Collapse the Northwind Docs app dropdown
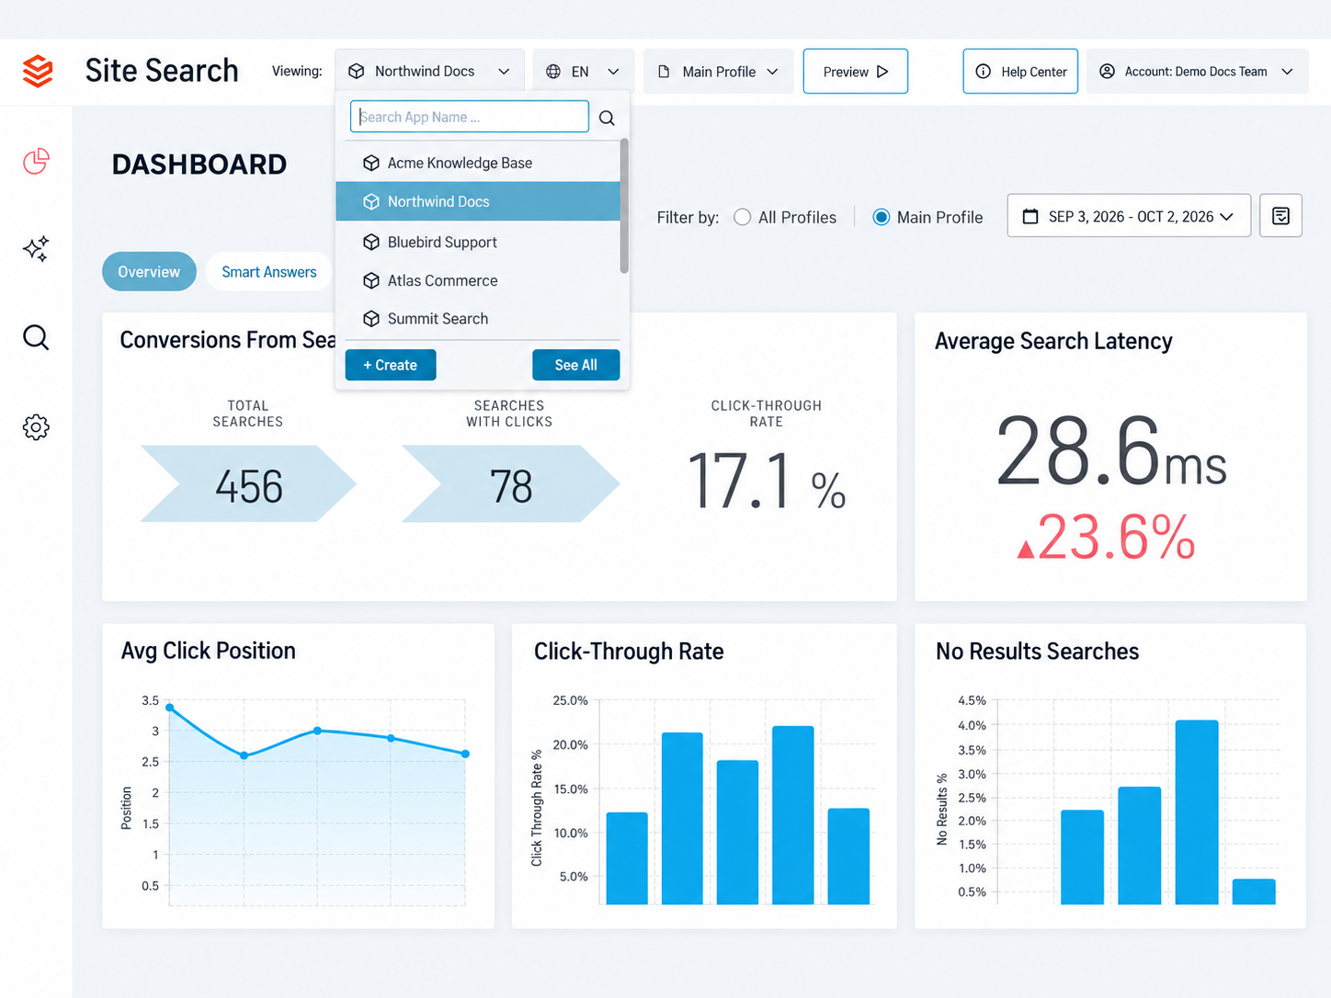This screenshot has height=998, width=1331. tap(430, 72)
